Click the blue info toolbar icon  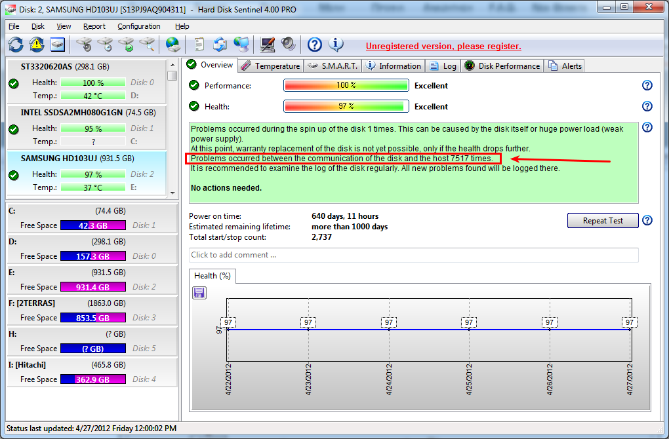(336, 45)
